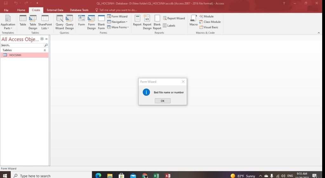Open the All Access Objects dropdown menu
Screen dimensions: 325x178
(x=42, y=39)
